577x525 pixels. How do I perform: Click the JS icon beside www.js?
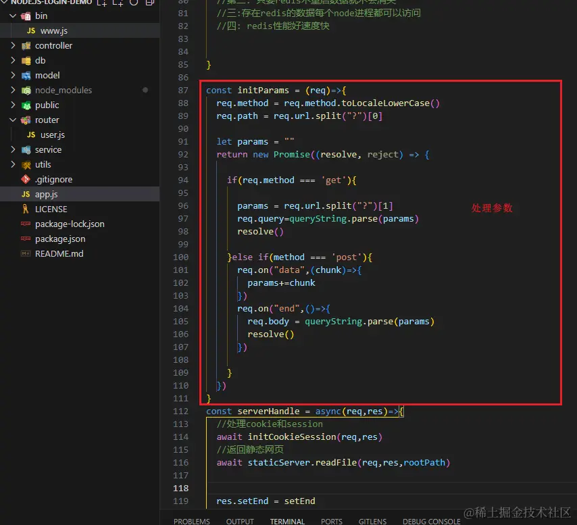coord(31,31)
